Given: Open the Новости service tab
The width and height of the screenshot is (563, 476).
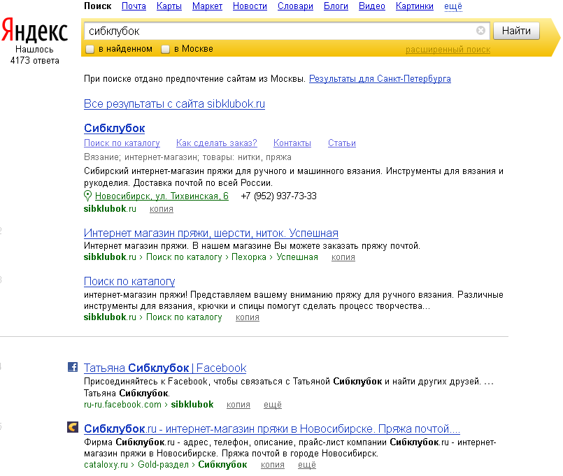Looking at the screenshot, I should click(x=250, y=6).
